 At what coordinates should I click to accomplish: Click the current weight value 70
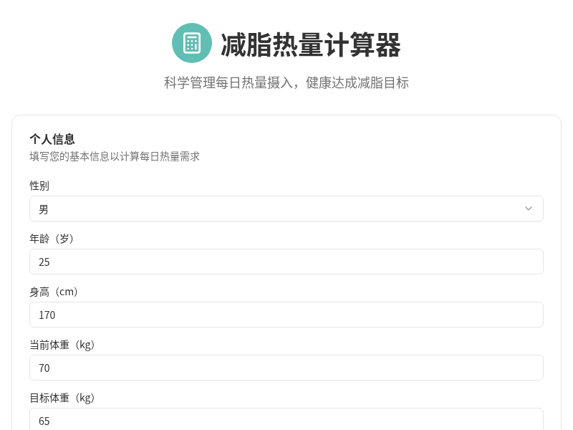[44, 368]
